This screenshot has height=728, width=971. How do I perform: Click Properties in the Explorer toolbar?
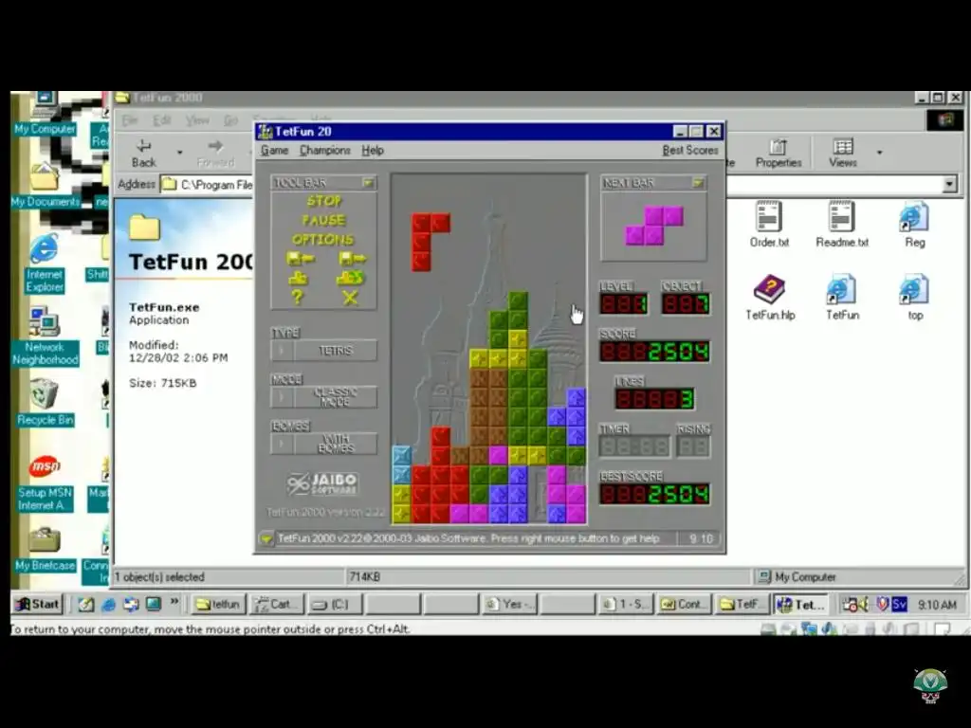coord(778,153)
